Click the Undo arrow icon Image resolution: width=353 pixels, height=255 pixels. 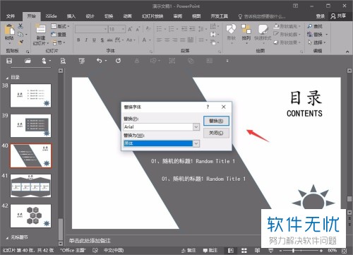click(100, 61)
